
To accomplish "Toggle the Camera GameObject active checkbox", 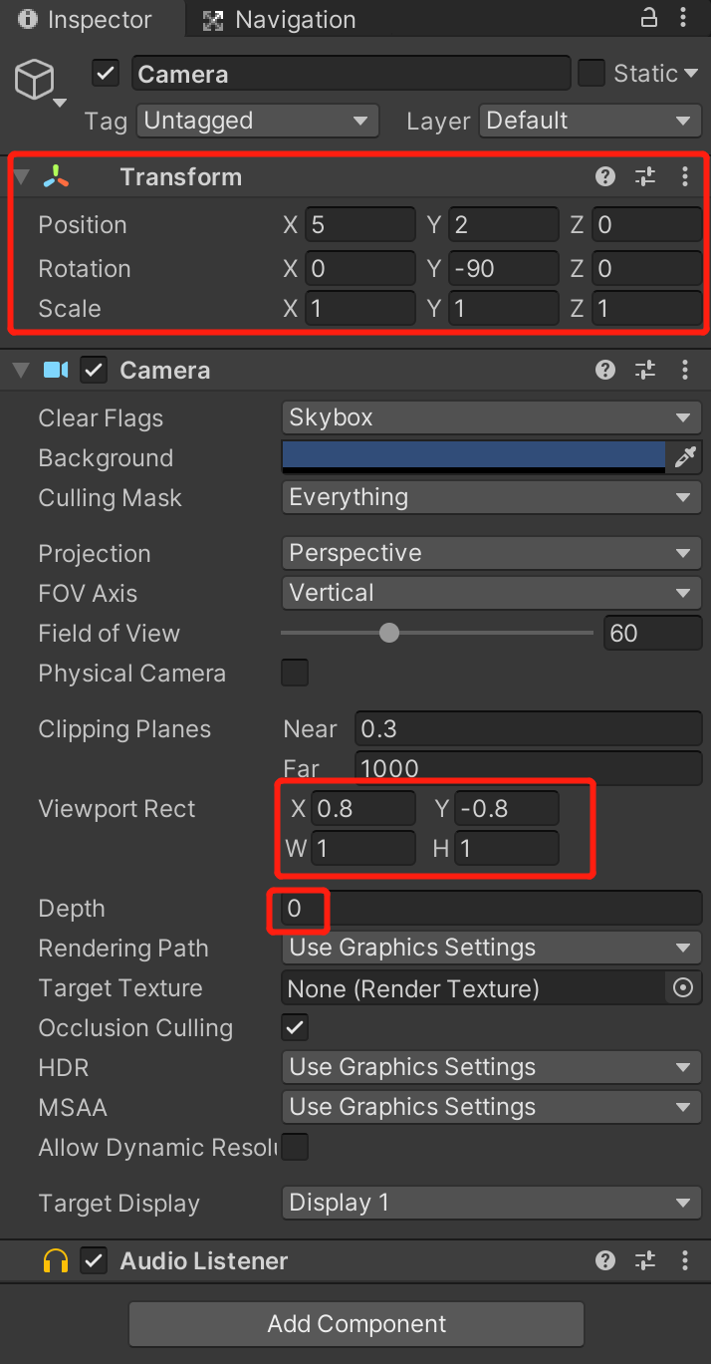I will point(106,74).
